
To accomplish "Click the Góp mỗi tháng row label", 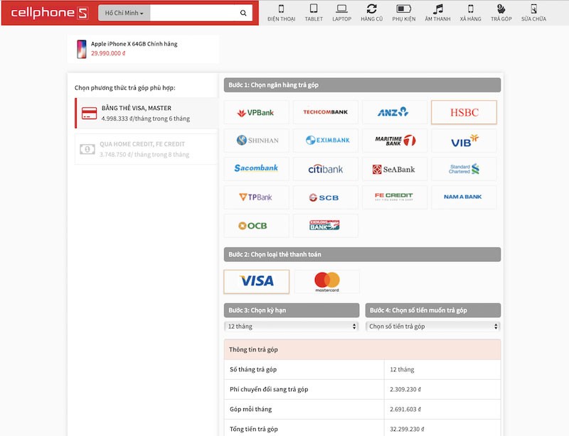I will (x=250, y=409).
